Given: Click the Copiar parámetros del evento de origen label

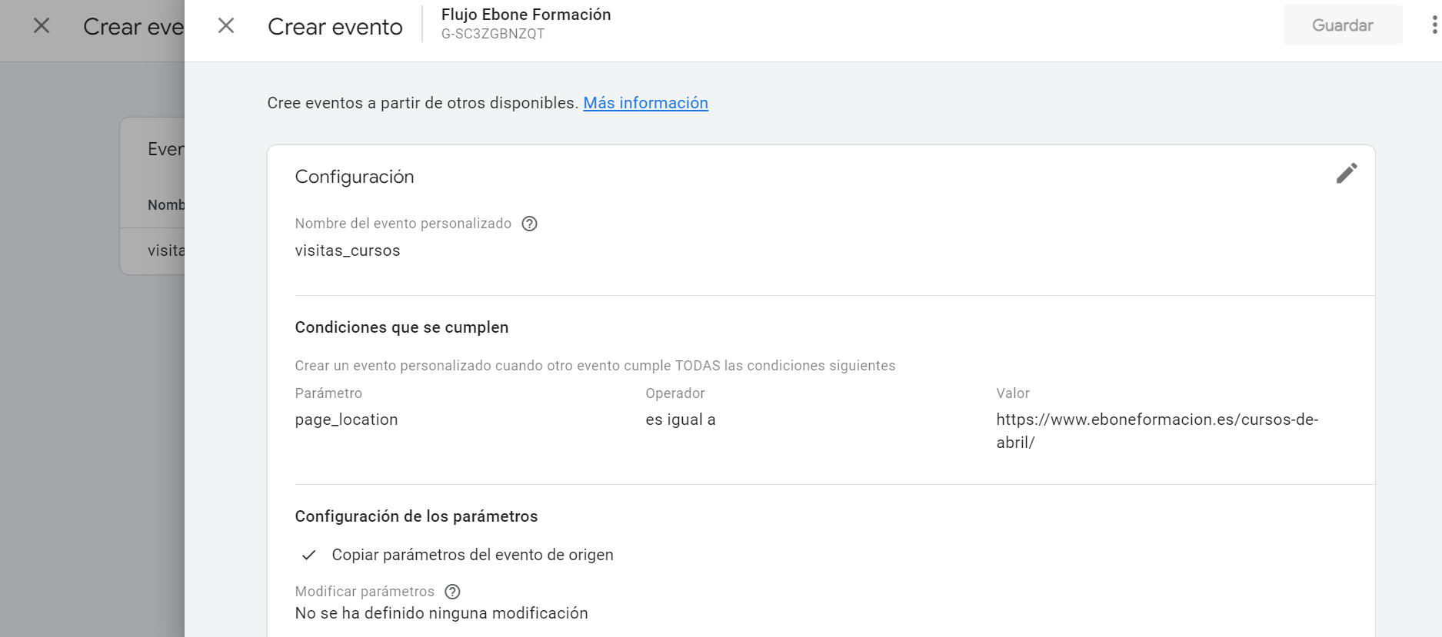Looking at the screenshot, I should click(472, 555).
